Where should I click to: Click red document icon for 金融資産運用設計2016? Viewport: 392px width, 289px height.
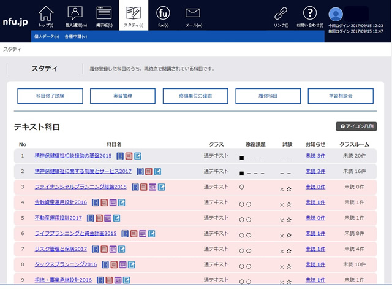[x=104, y=202]
